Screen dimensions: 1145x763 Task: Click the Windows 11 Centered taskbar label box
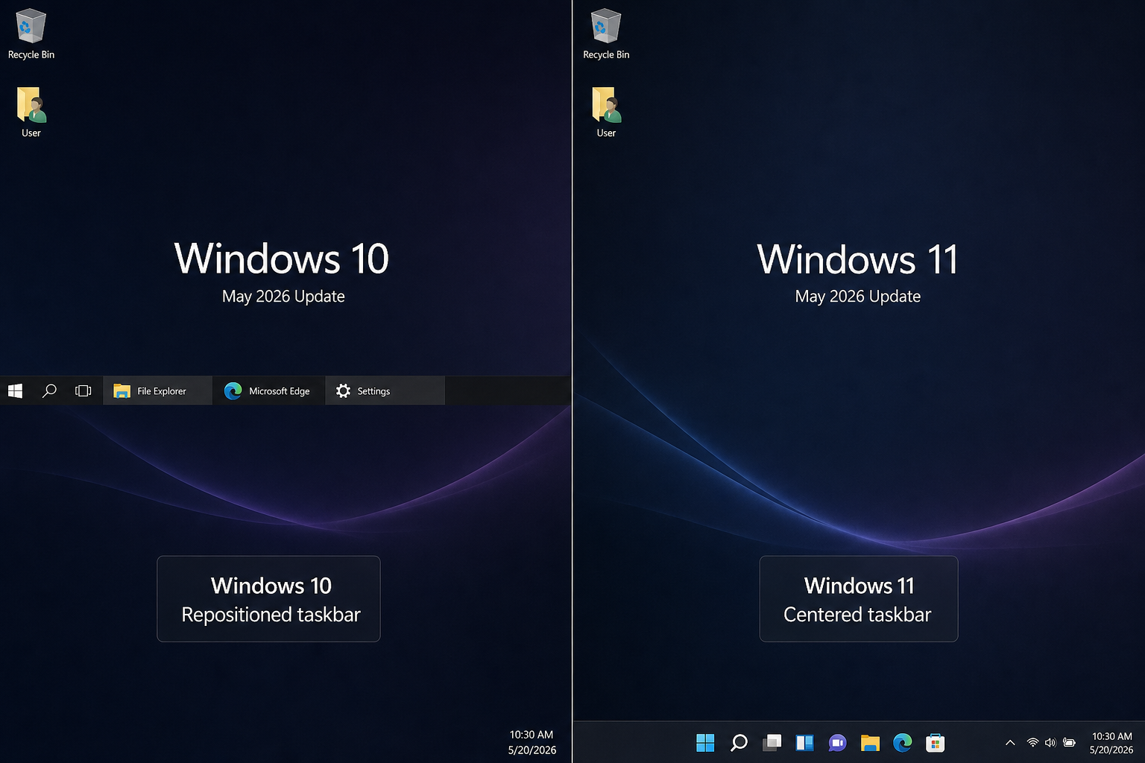tap(859, 598)
